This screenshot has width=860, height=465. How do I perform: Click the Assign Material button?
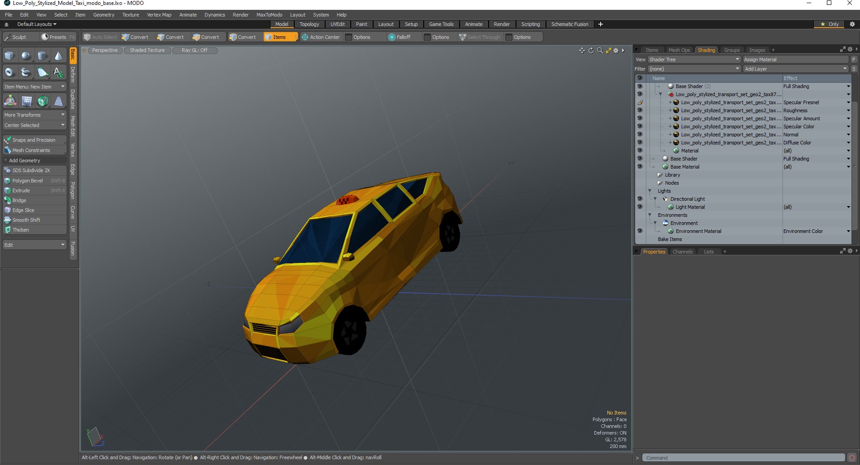tap(795, 59)
